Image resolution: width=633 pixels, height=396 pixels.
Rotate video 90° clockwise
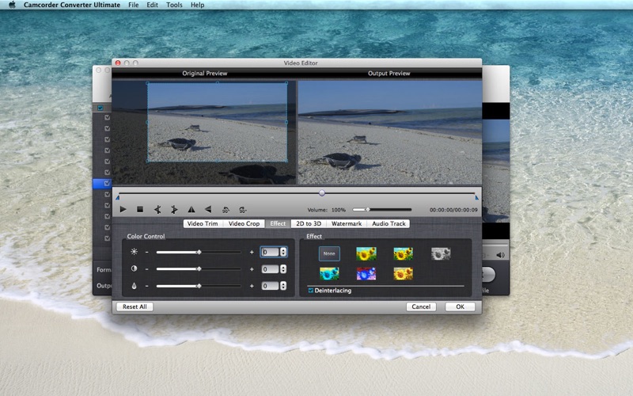(x=242, y=210)
